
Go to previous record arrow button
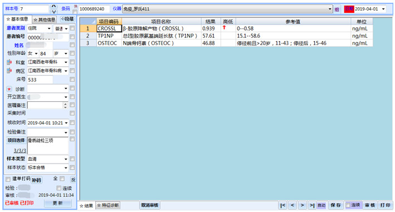click(292, 205)
